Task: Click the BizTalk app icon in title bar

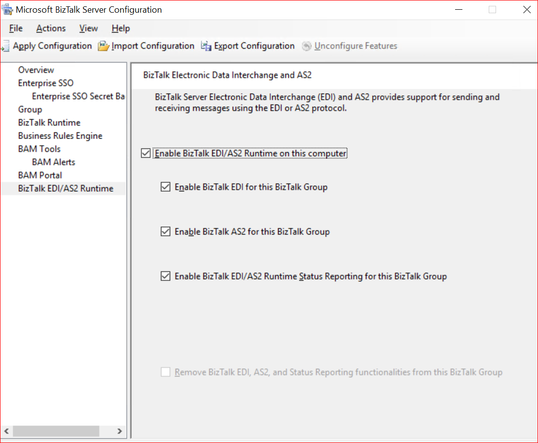Action: 7,10
